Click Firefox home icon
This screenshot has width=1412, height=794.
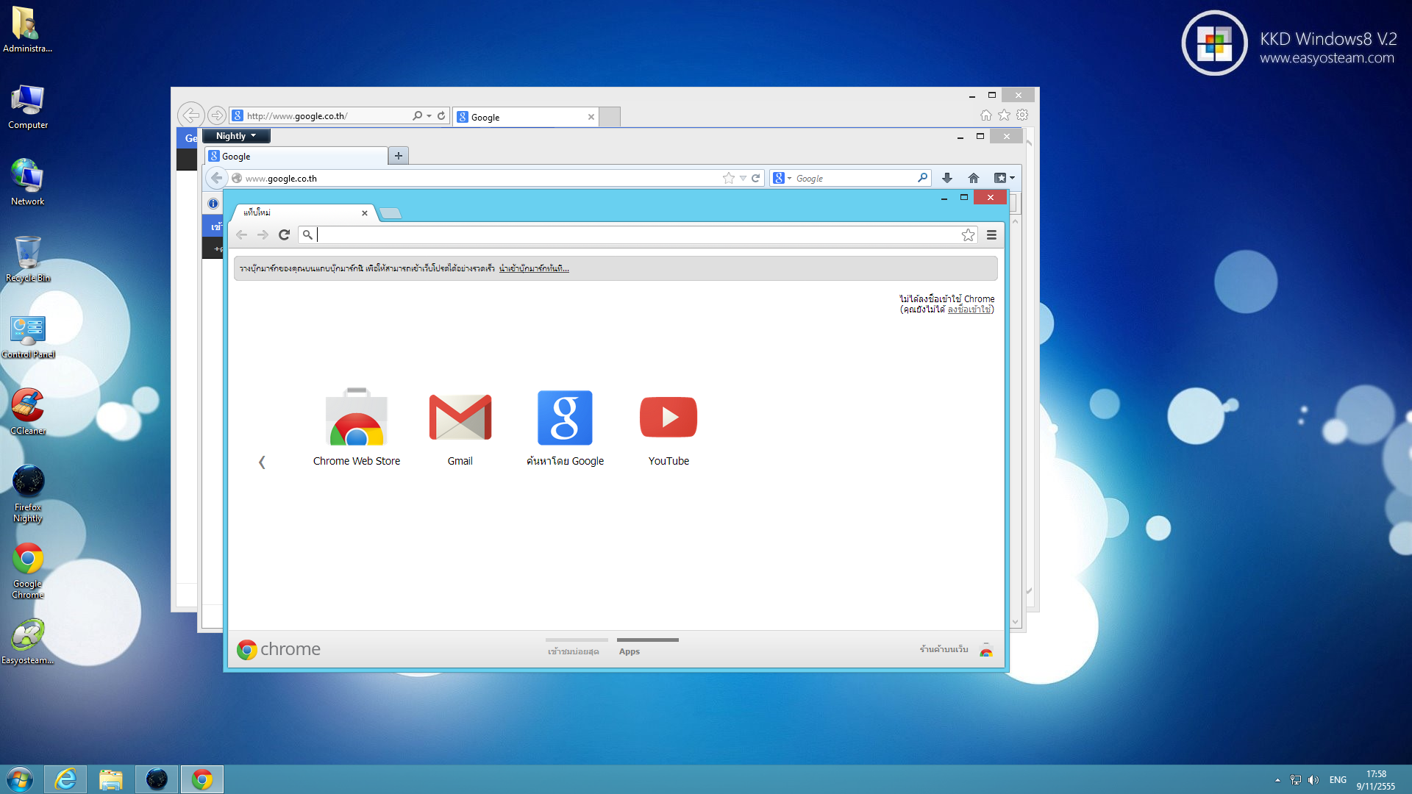(x=974, y=178)
